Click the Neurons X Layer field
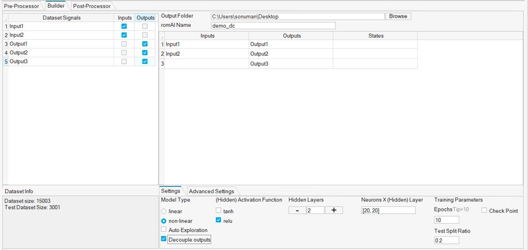Screen dimensions: 528x250 point(388,211)
